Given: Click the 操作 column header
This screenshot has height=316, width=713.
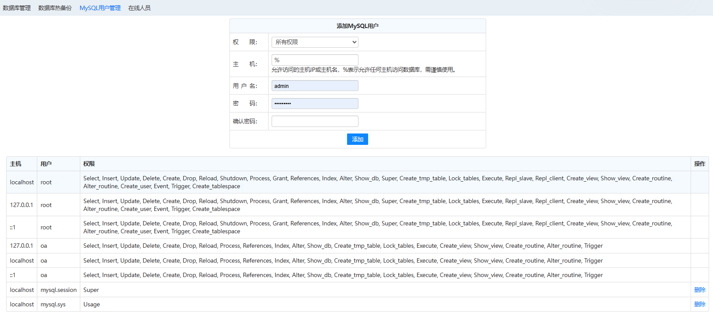Looking at the screenshot, I should pos(699,164).
